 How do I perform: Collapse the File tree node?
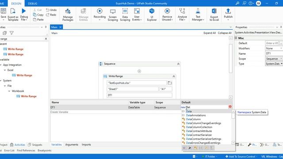coord(5,86)
